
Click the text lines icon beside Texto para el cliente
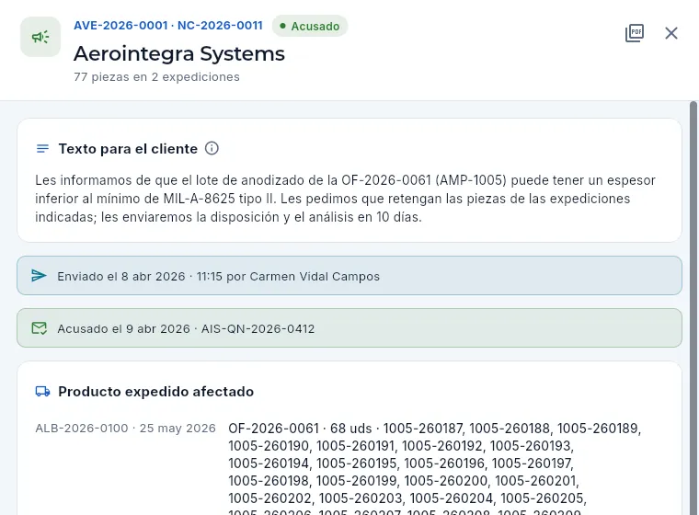(42, 148)
